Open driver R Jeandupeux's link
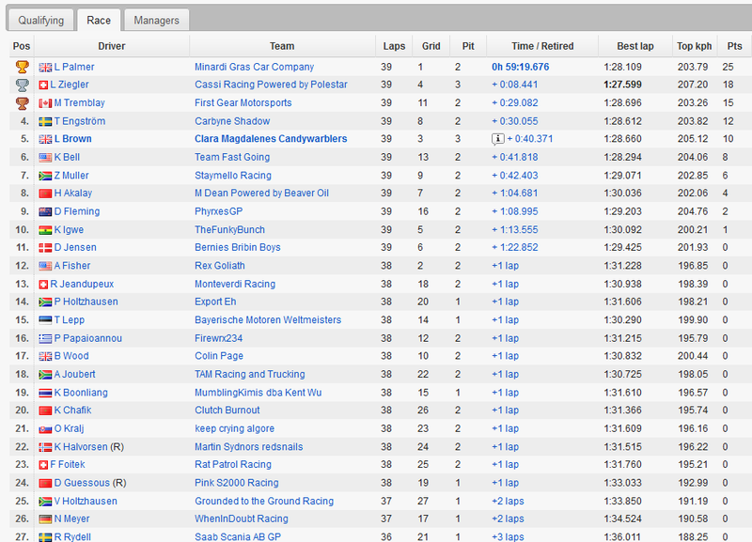 coord(82,284)
